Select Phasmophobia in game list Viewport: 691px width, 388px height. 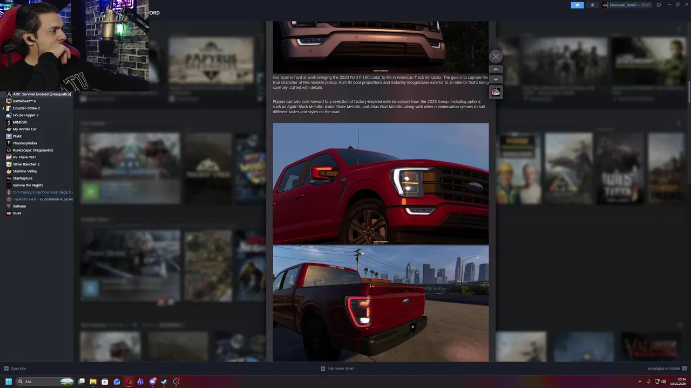(25, 143)
